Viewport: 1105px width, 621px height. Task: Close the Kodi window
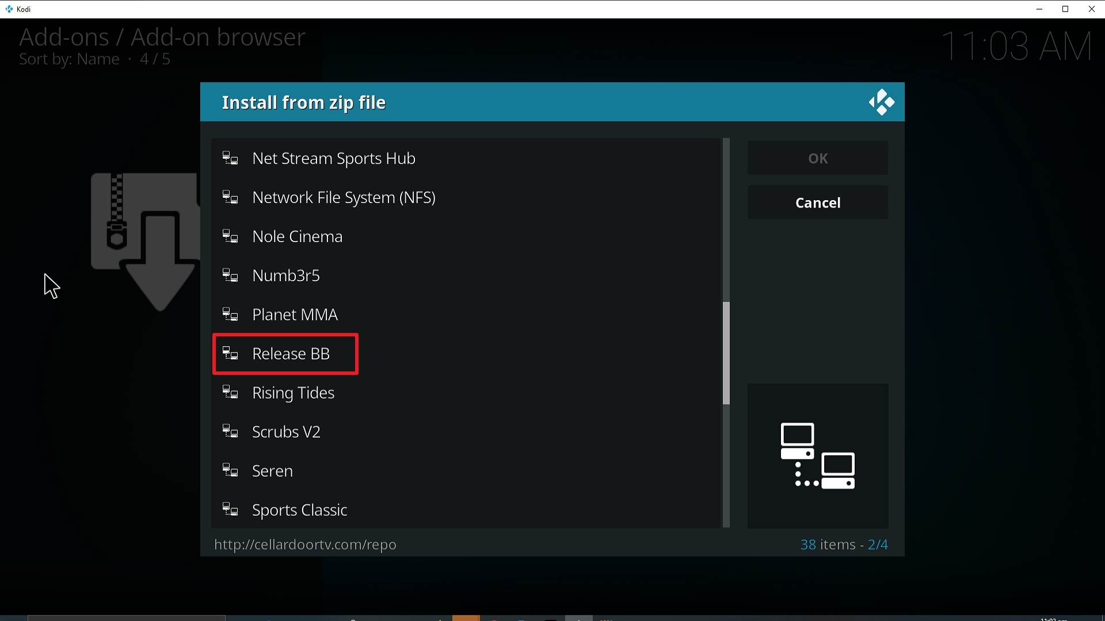[1092, 9]
